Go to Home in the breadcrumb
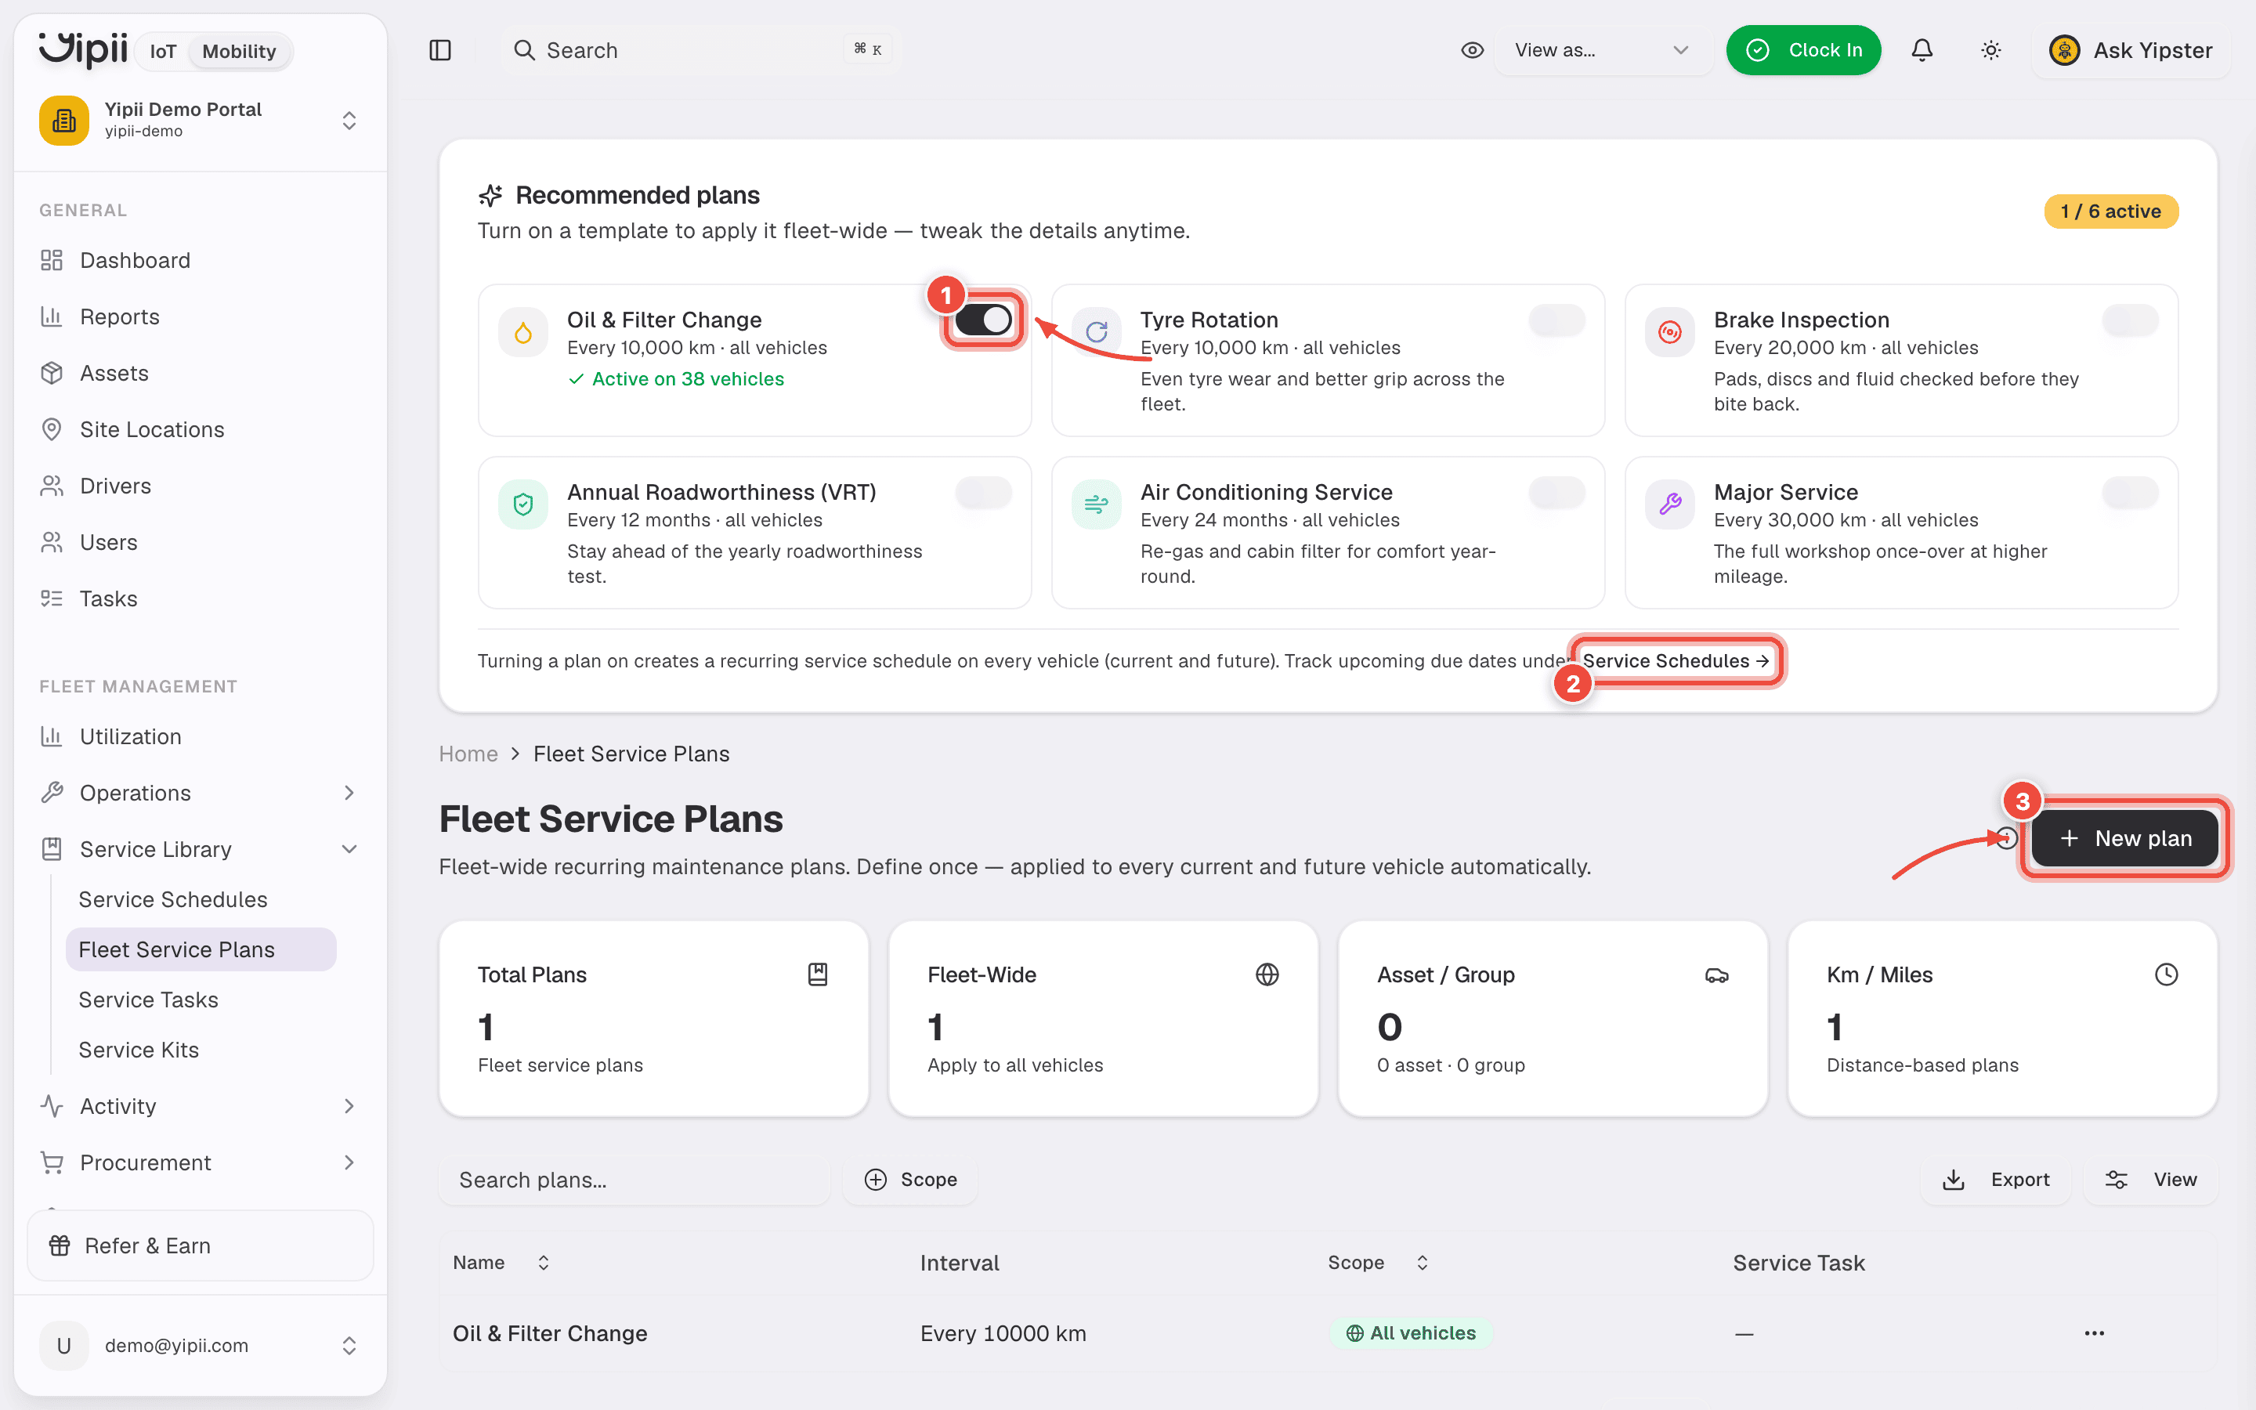 [468, 754]
